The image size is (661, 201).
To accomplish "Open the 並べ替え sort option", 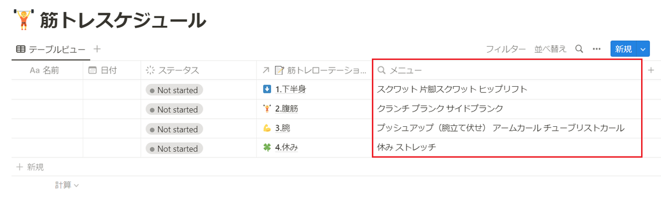I will [550, 49].
